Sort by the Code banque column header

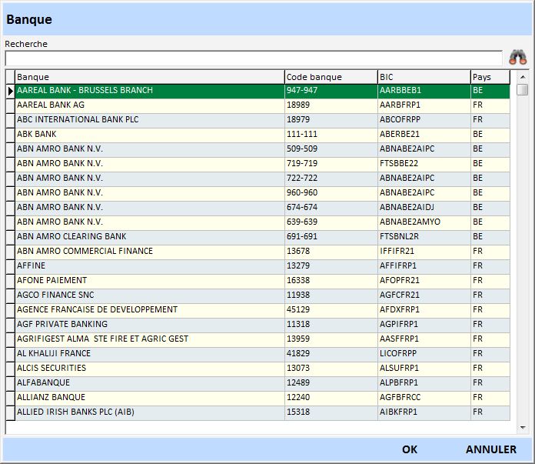330,77
